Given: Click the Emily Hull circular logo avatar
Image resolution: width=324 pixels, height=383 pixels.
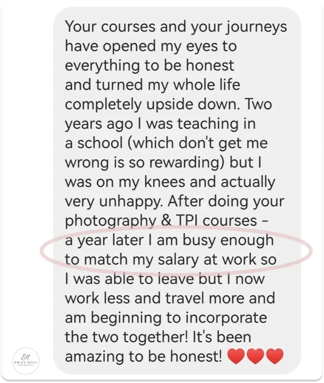Looking at the screenshot, I should point(26,361).
